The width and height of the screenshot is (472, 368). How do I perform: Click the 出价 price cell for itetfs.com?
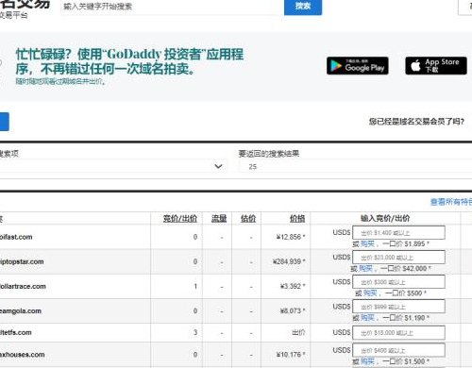pyautogui.click(x=298, y=332)
